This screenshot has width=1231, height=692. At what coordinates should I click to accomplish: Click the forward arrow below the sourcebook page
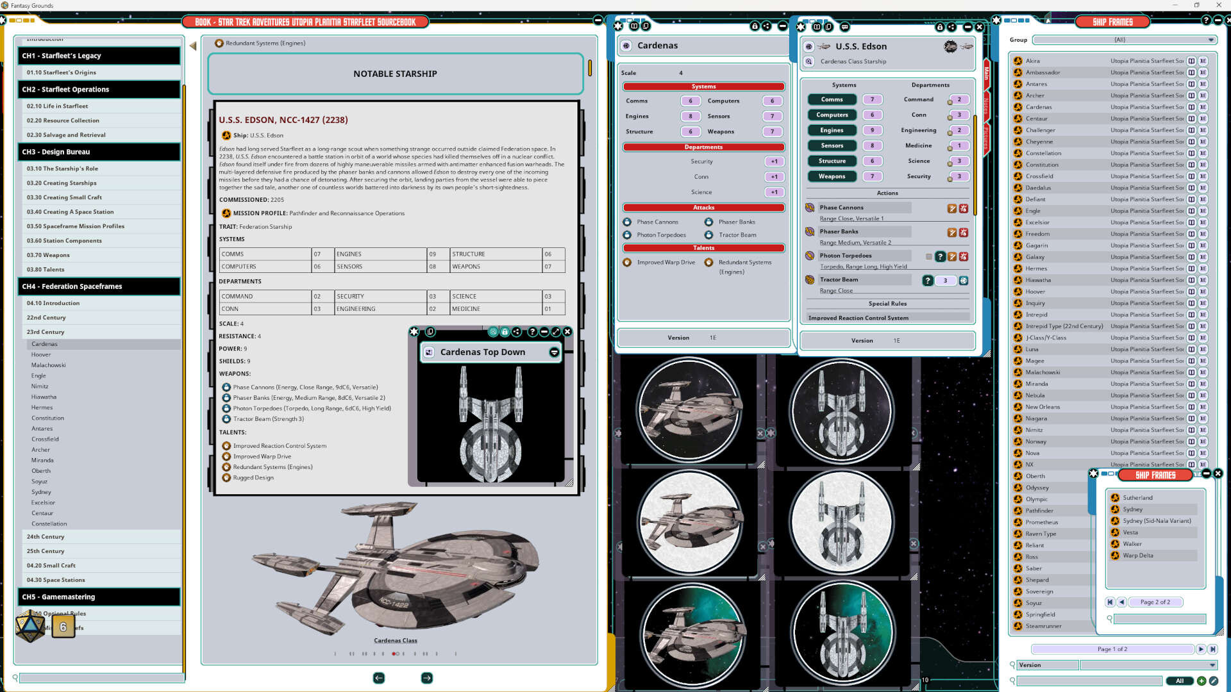click(x=426, y=678)
